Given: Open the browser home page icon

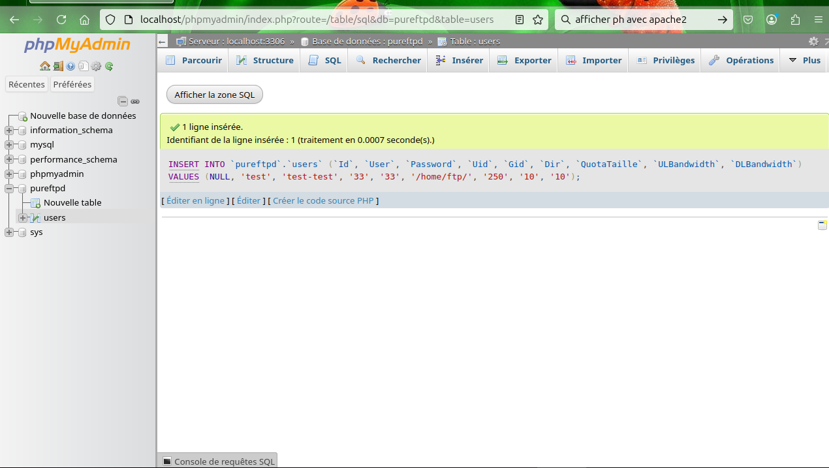Looking at the screenshot, I should (x=85, y=20).
